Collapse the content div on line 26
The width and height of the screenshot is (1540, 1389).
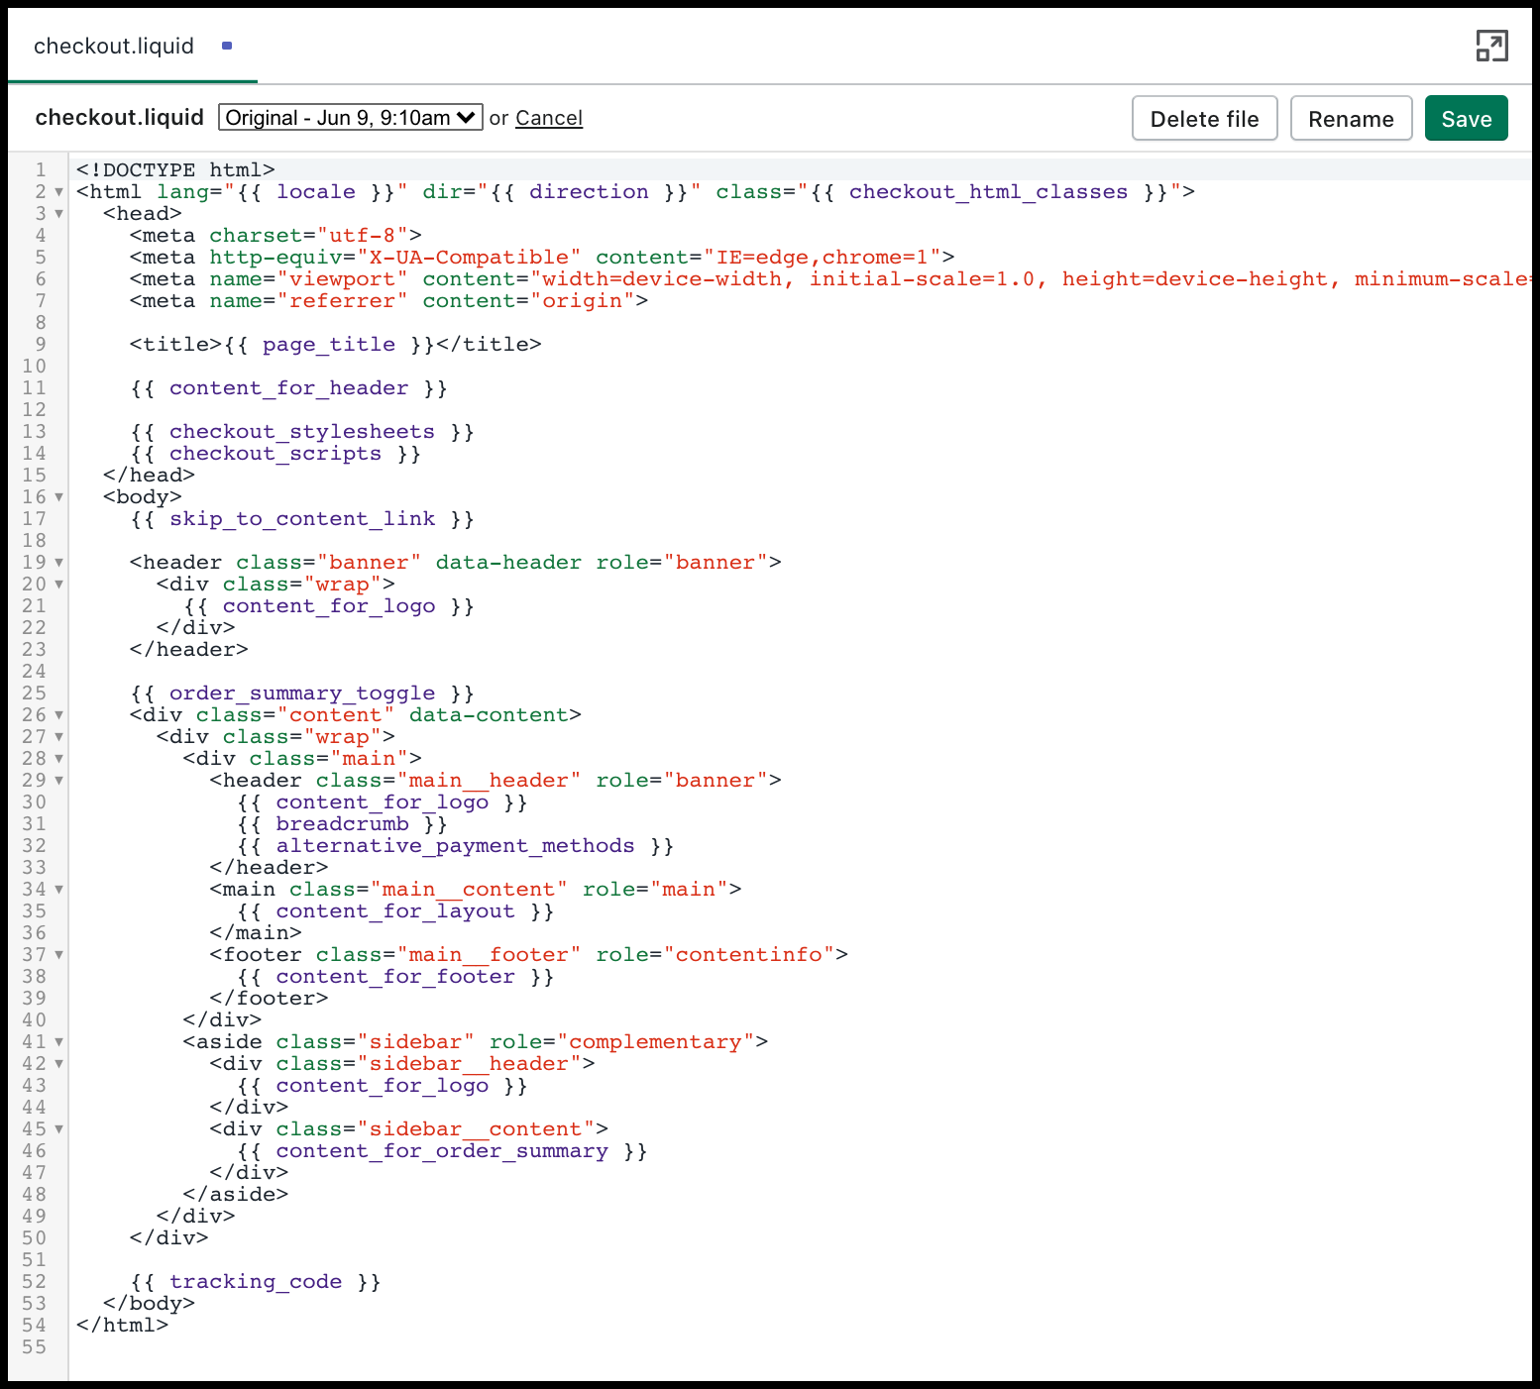click(59, 715)
